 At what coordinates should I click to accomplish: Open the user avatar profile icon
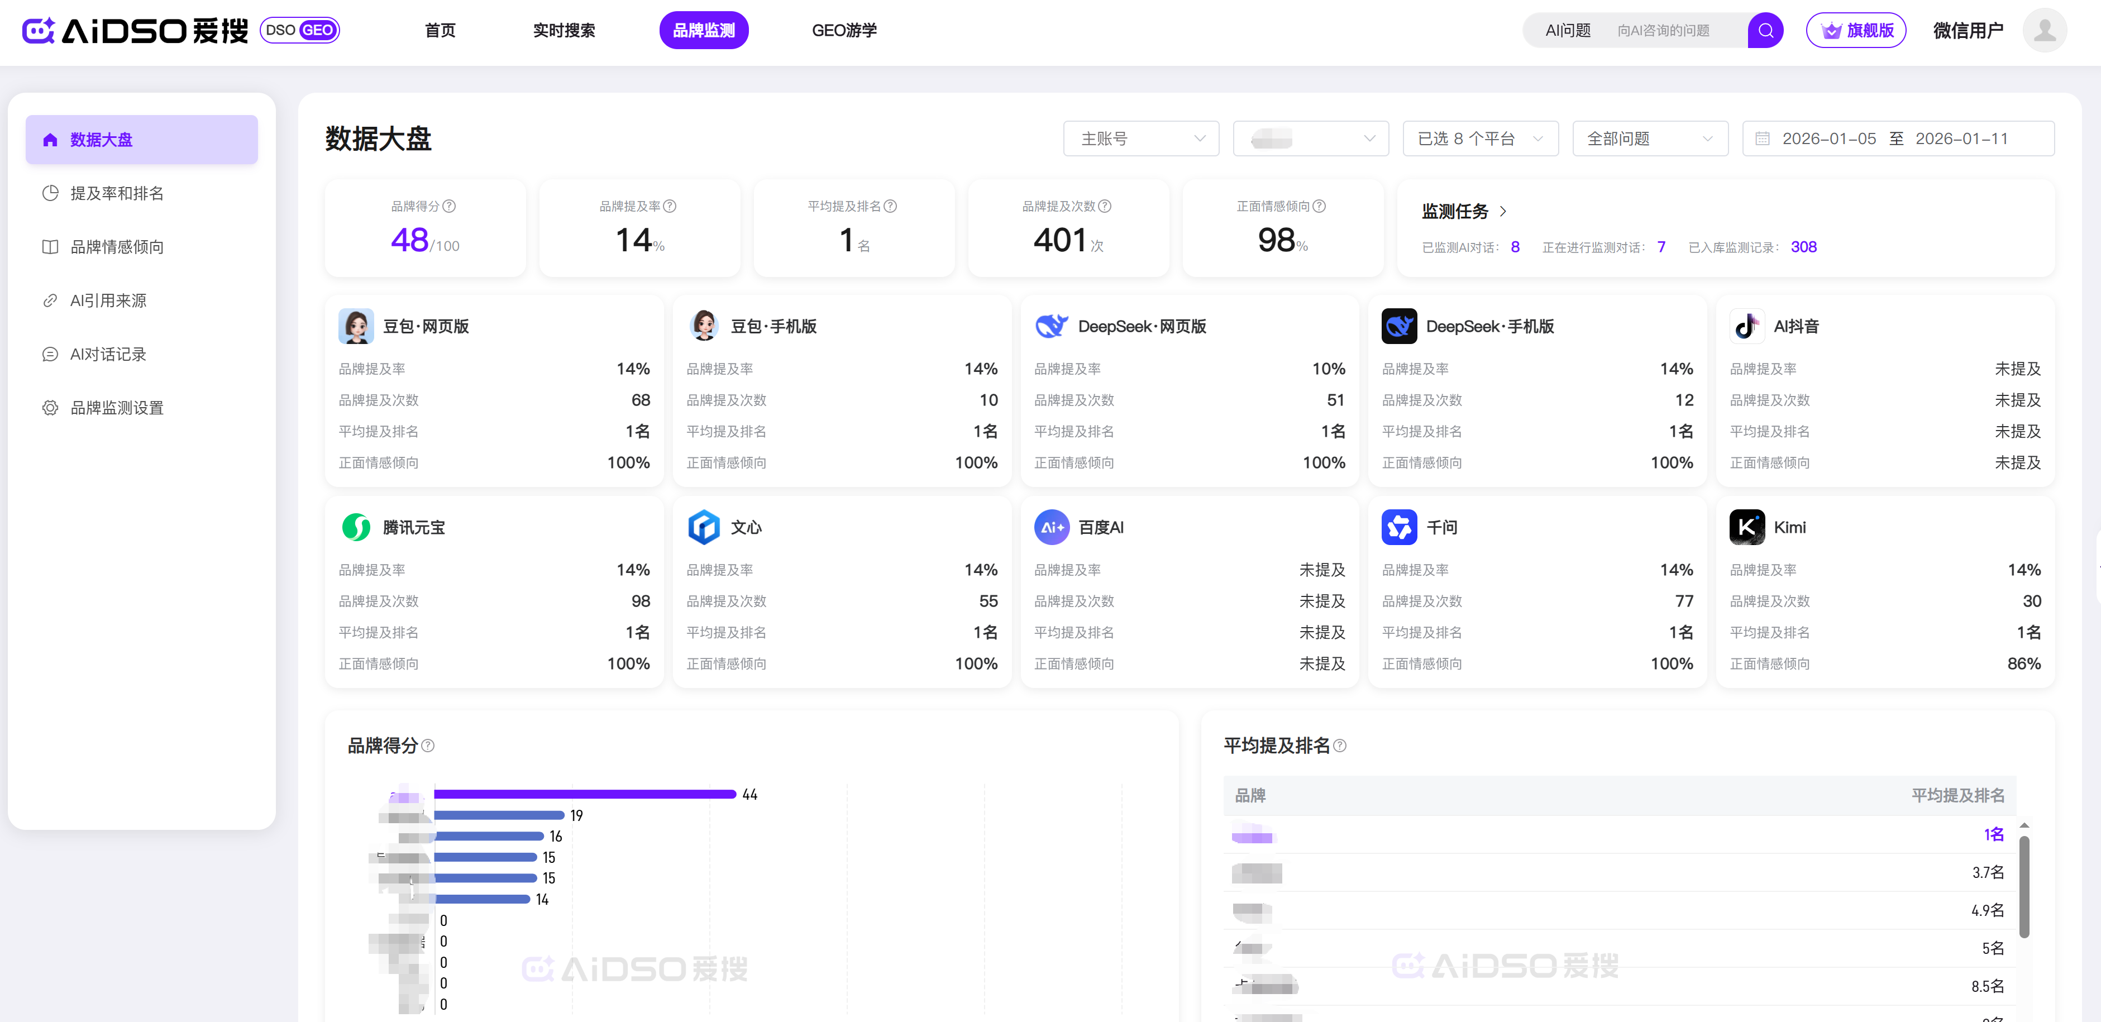2044,31
